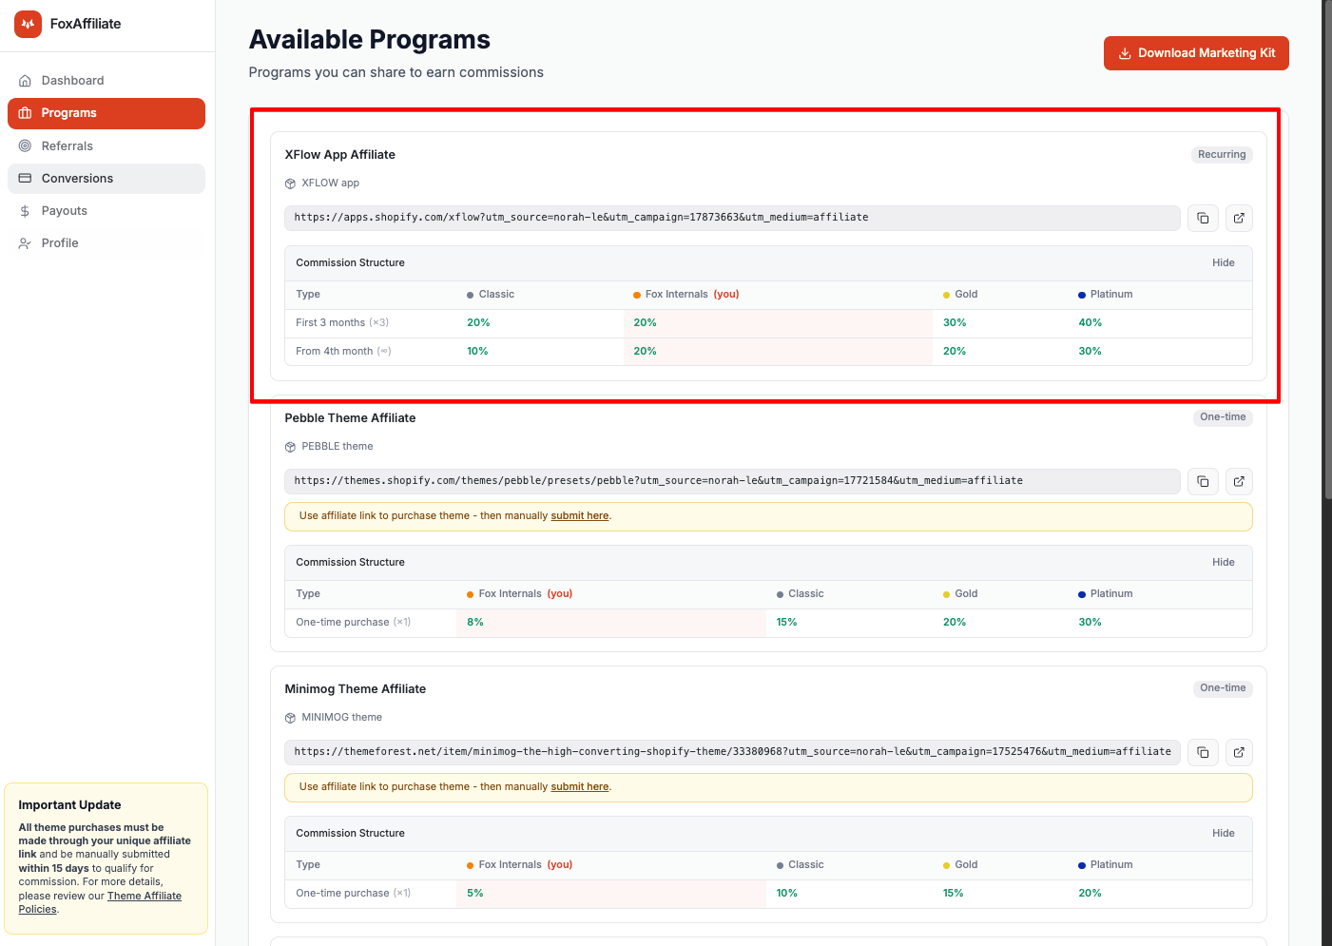1332x946 pixels.
Task: Collapse Minimog commission structure
Action: [x=1223, y=833]
